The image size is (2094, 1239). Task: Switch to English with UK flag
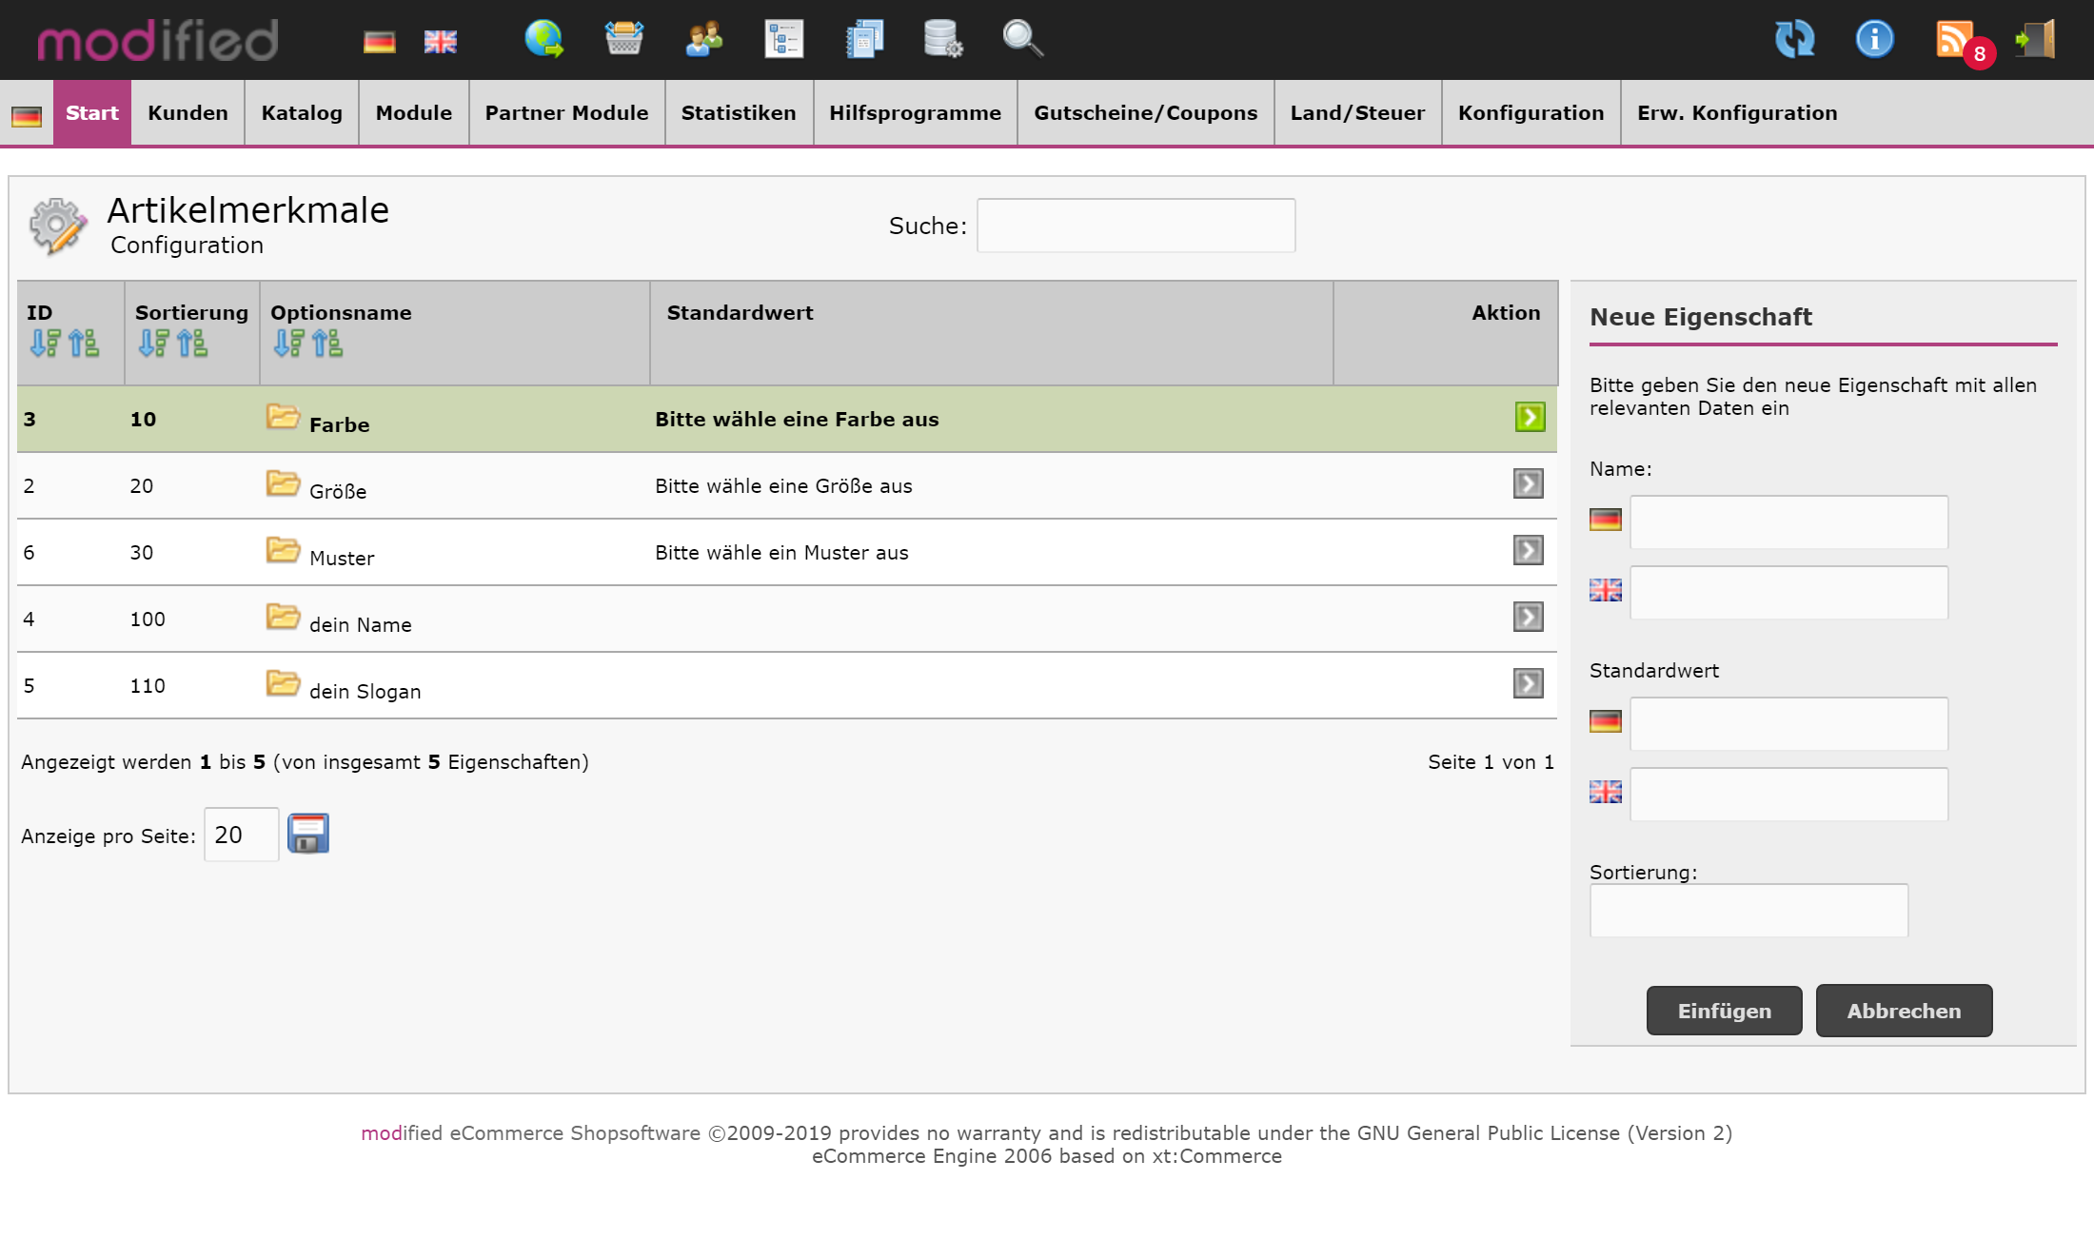click(x=440, y=42)
